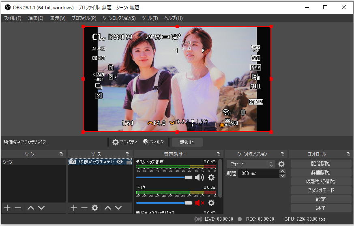This screenshot has width=354, height=226.
Task: Click the 300 ms duration input field
Action: pos(258,173)
